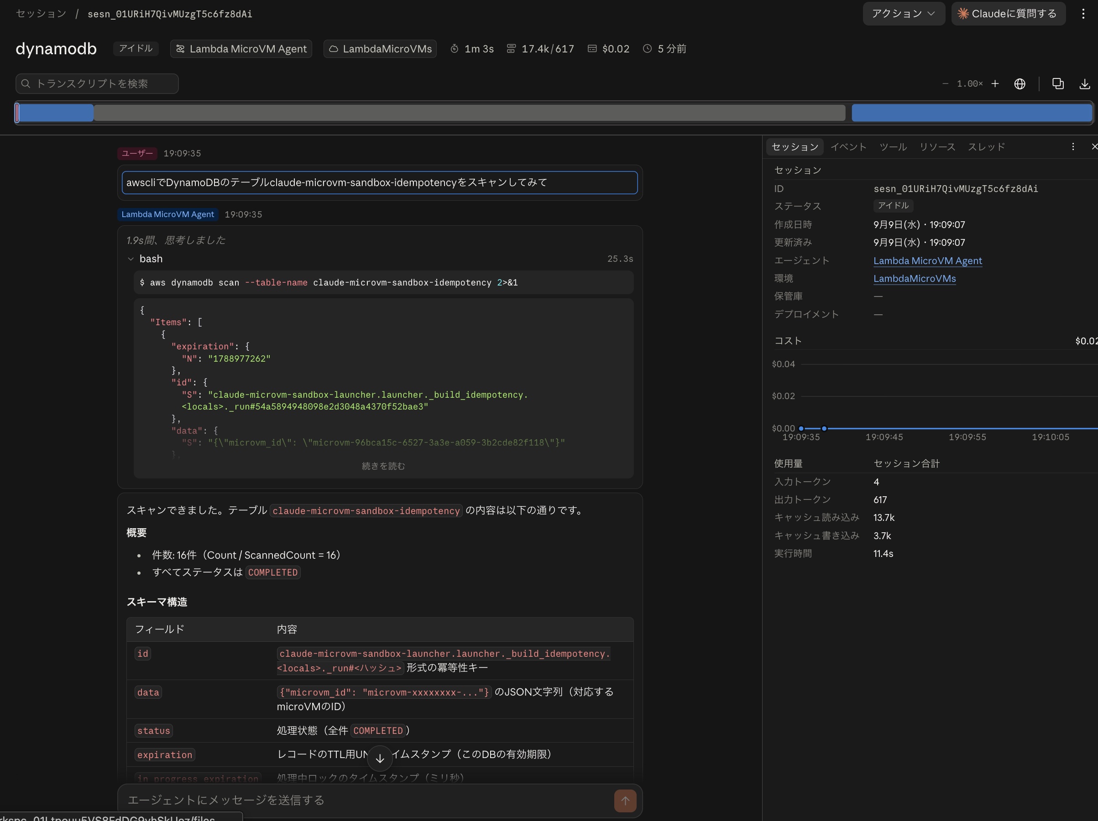Click the Lambda MicroVM Agent message badge
1098x821 pixels.
pyautogui.click(x=168, y=214)
